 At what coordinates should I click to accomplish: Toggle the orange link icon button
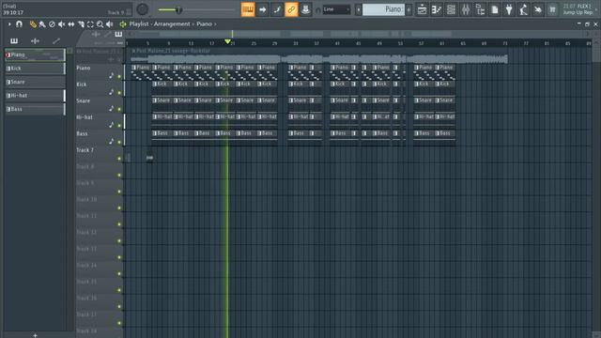[x=291, y=9]
